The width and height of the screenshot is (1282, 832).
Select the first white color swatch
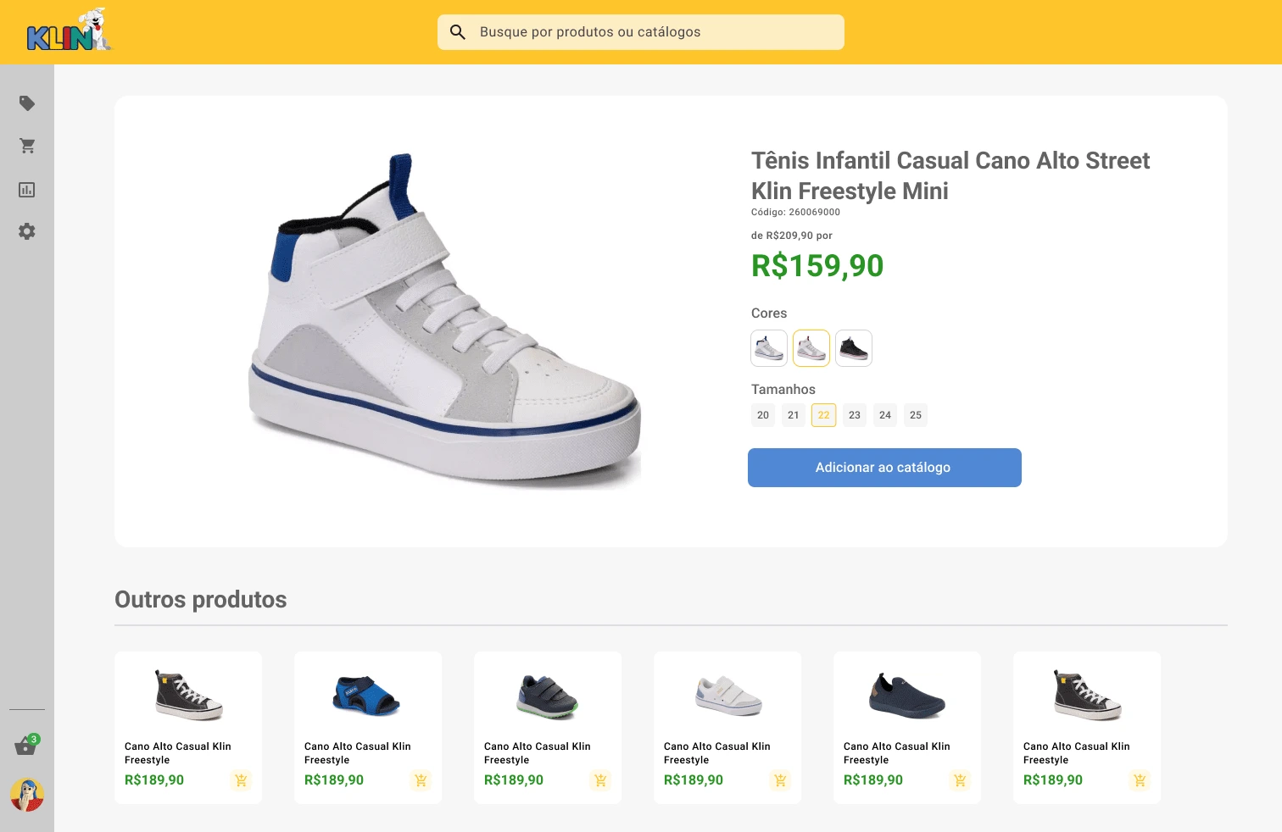tap(769, 348)
